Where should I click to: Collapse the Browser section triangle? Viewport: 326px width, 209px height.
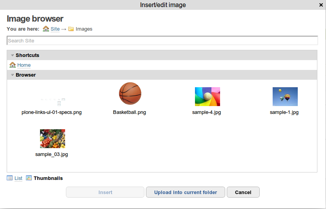coord(12,75)
